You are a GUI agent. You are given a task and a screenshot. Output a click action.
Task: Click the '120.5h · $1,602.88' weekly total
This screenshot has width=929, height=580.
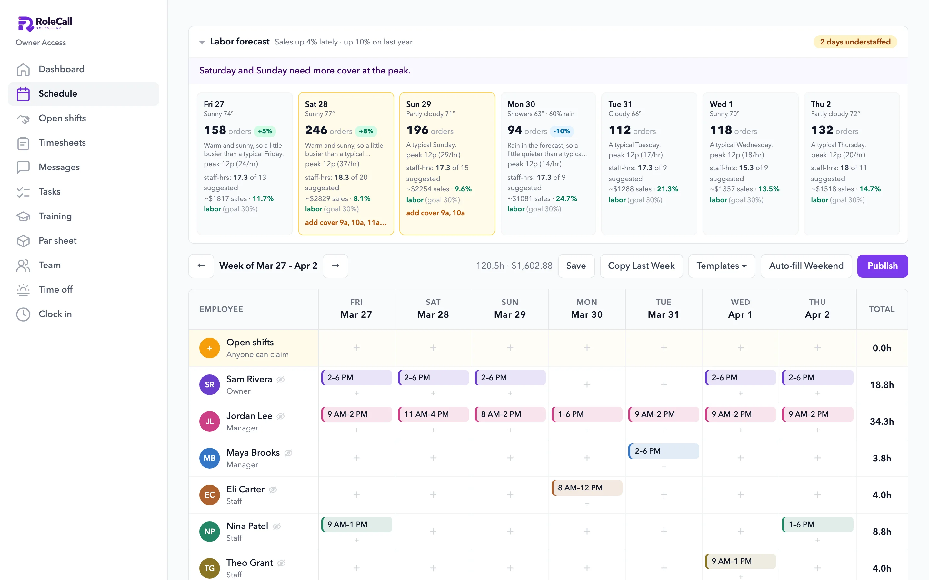coord(514,266)
